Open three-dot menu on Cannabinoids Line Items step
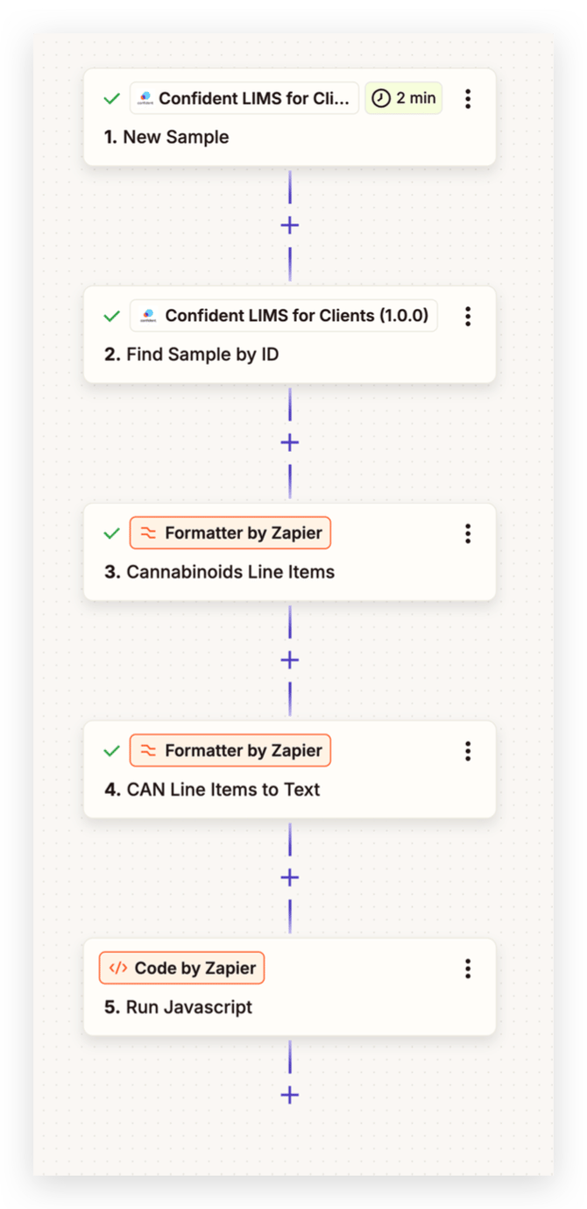 click(468, 533)
